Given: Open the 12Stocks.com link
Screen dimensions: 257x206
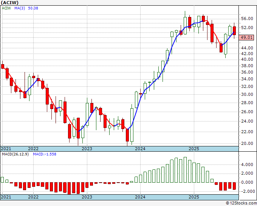Looking at the screenshot, I should (x=241, y=203).
